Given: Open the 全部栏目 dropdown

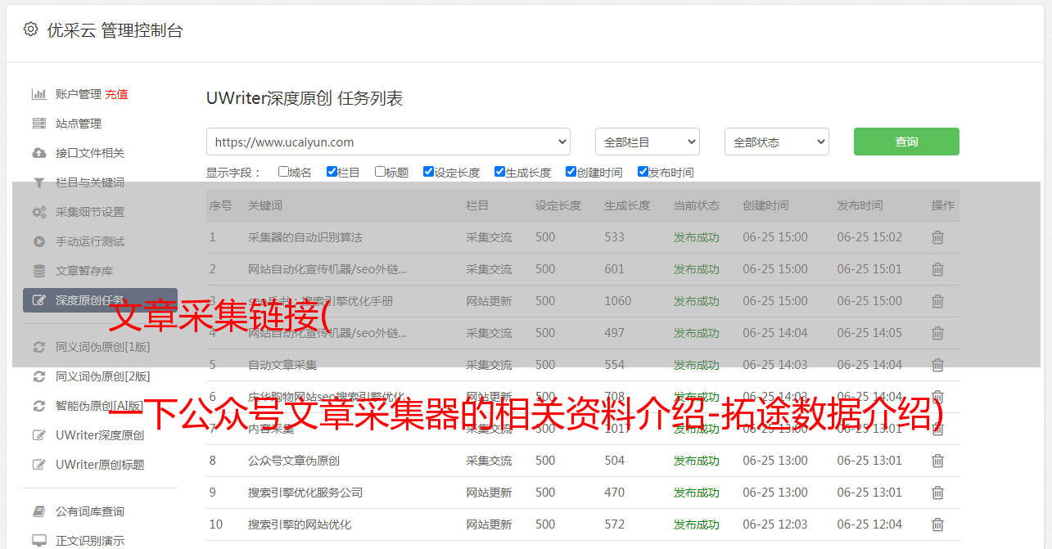Looking at the screenshot, I should pyautogui.click(x=648, y=142).
